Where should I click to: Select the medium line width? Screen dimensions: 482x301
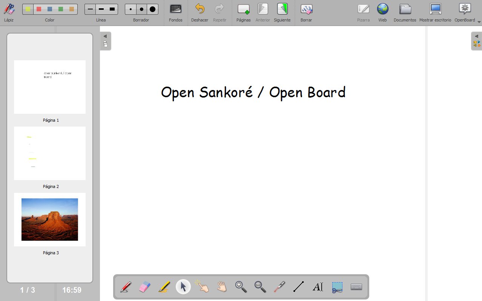point(101,9)
